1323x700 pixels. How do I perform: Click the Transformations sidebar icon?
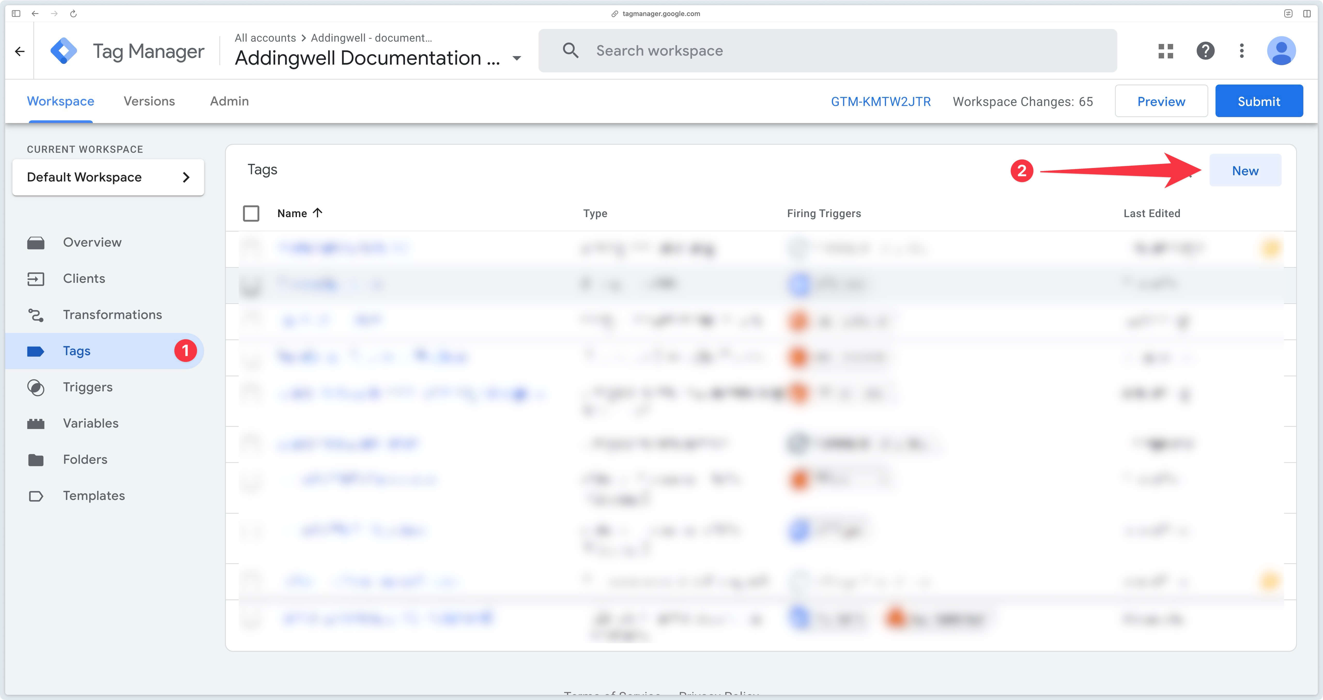point(35,315)
